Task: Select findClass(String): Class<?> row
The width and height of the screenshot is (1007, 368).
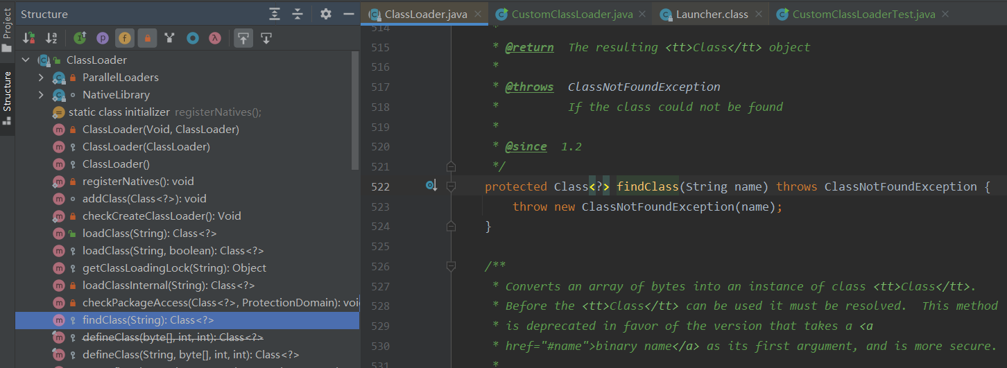Action: [187, 320]
